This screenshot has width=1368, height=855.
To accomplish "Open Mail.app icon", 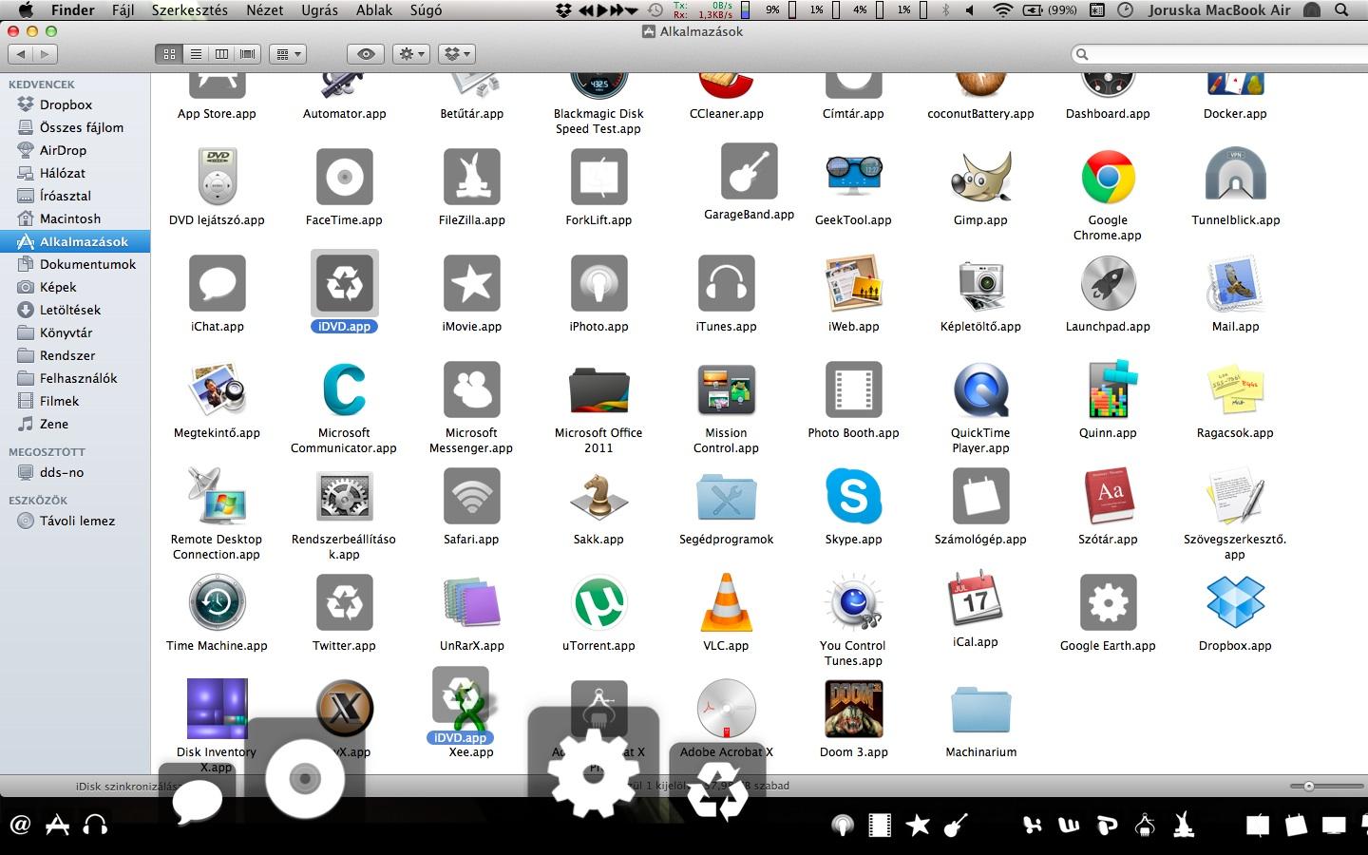I will tap(1235, 283).
